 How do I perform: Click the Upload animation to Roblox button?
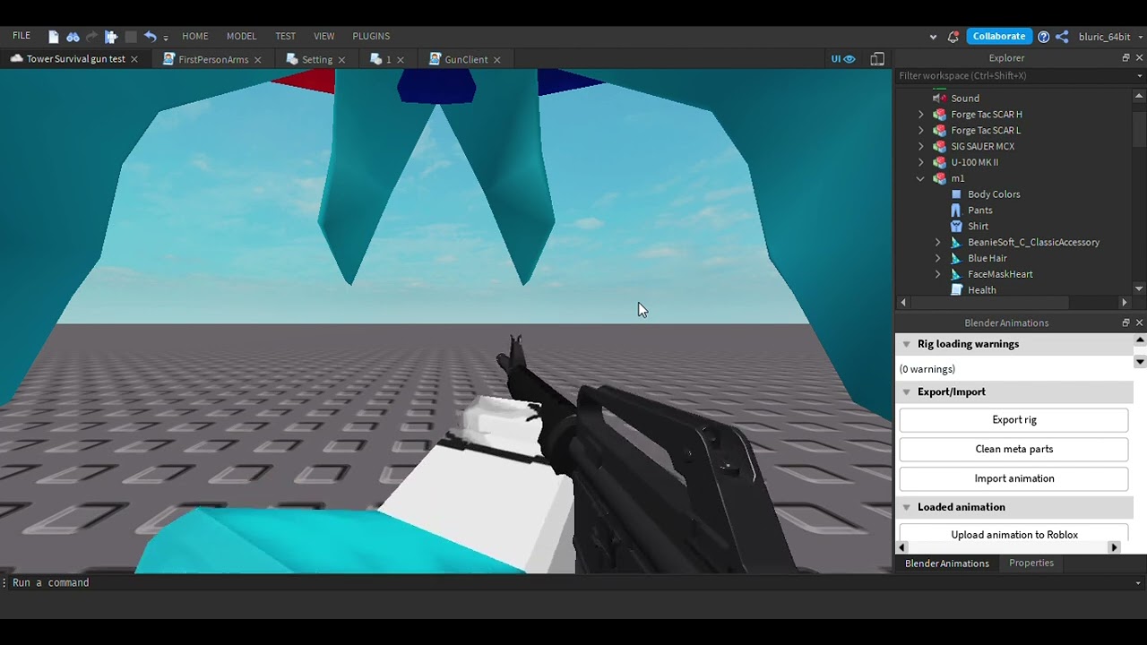coord(1013,534)
